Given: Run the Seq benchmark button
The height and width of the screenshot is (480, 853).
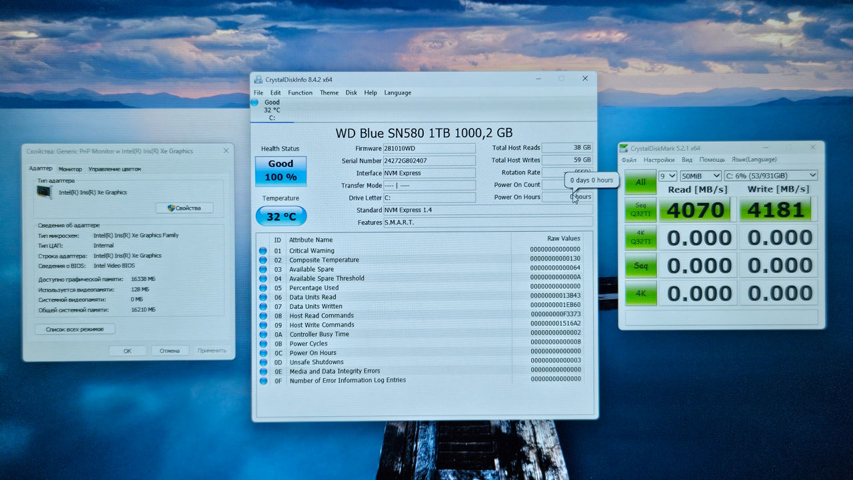Looking at the screenshot, I should pyautogui.click(x=640, y=266).
